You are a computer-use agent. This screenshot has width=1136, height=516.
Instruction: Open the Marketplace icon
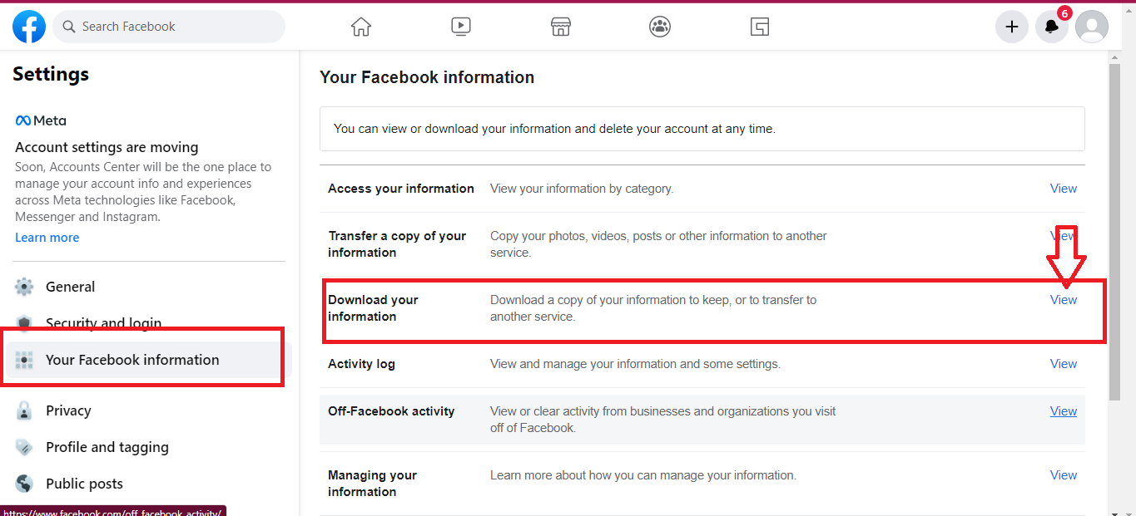tap(561, 27)
